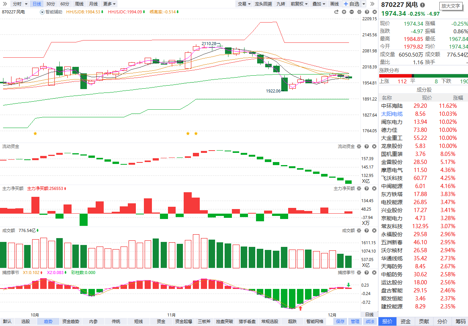Close the 成交额 indicator panel

[x=374, y=230]
